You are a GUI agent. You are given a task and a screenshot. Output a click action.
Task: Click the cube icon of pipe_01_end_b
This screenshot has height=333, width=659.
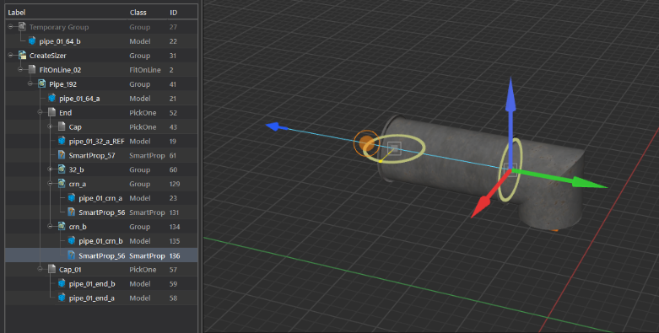(62, 283)
